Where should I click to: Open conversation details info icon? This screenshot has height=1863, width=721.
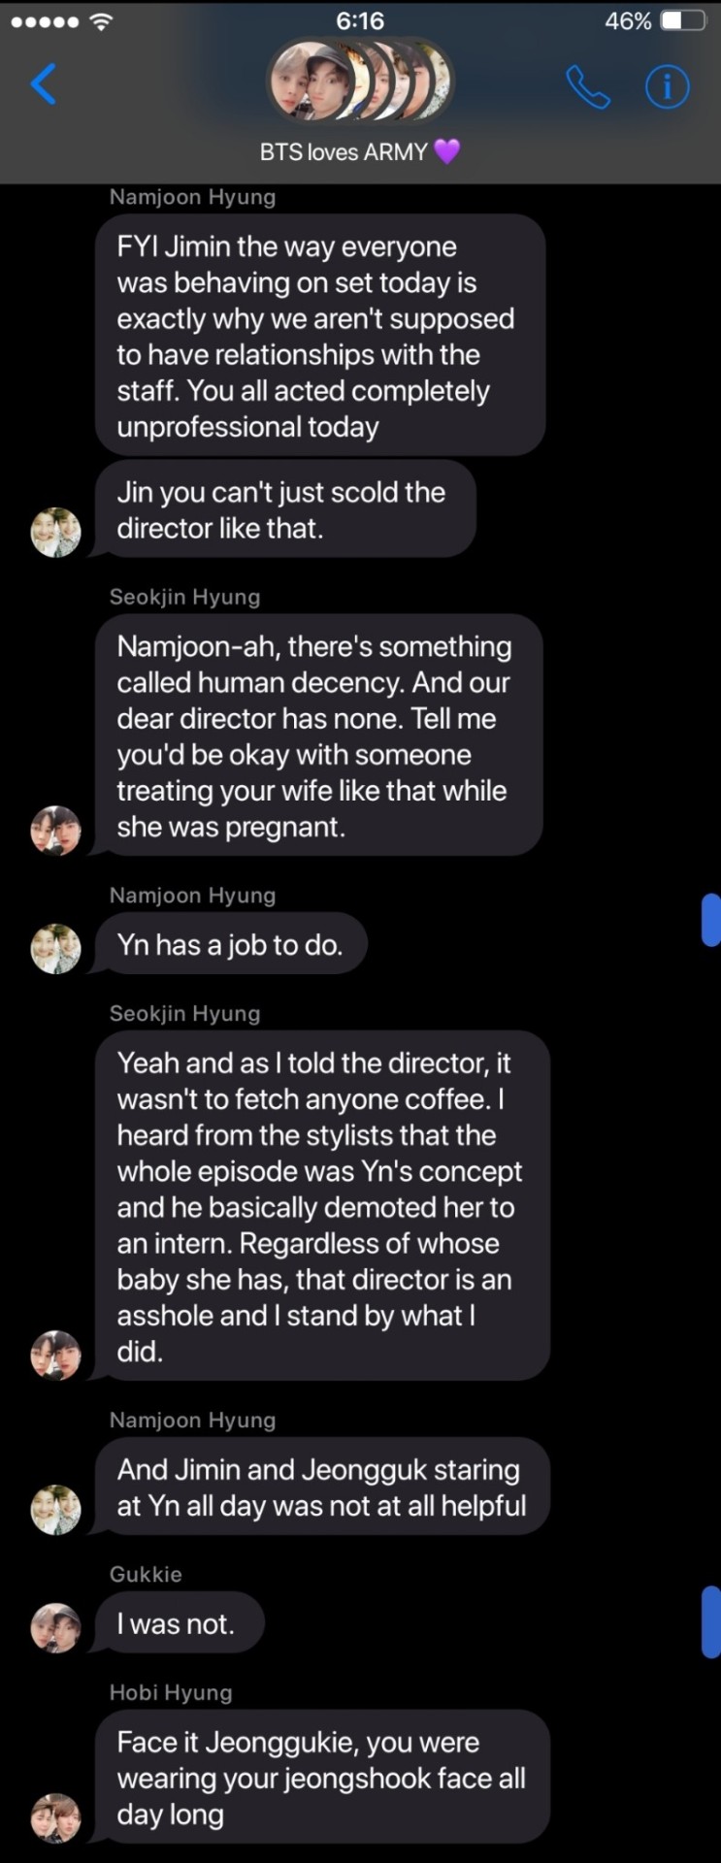(668, 87)
